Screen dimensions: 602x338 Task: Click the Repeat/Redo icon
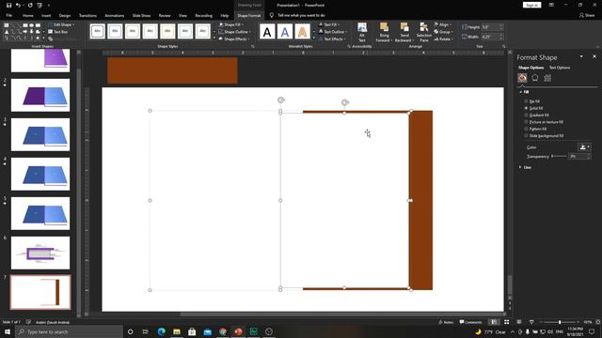[30, 6]
